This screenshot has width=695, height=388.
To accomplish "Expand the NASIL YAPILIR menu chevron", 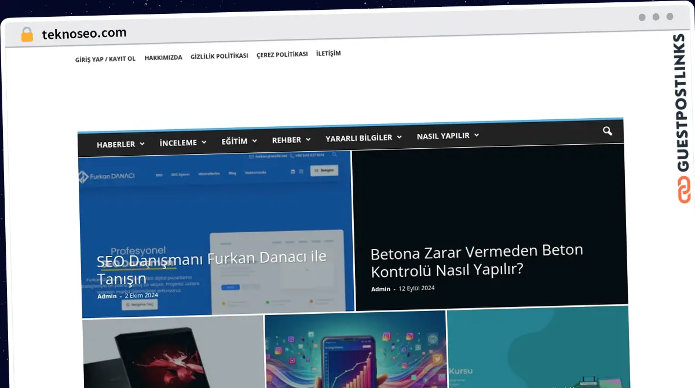I will click(x=477, y=135).
